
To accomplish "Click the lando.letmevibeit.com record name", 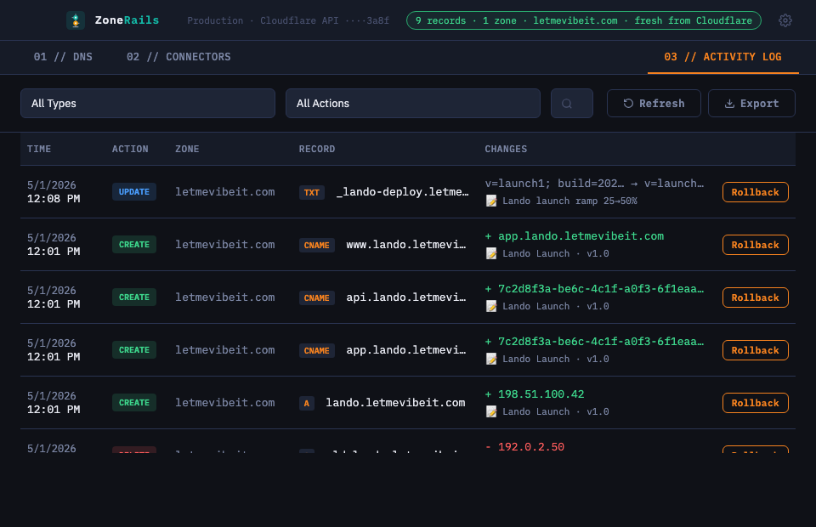I will pyautogui.click(x=395, y=403).
